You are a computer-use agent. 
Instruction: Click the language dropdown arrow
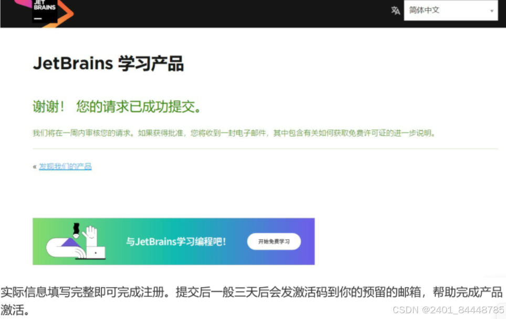[x=491, y=11]
